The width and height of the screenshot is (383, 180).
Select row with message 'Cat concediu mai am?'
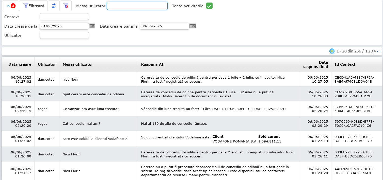(81, 124)
